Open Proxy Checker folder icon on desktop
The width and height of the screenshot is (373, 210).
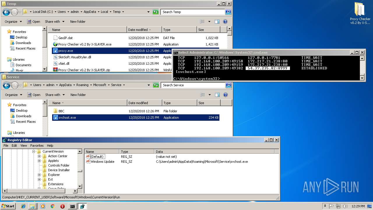tap(360, 13)
